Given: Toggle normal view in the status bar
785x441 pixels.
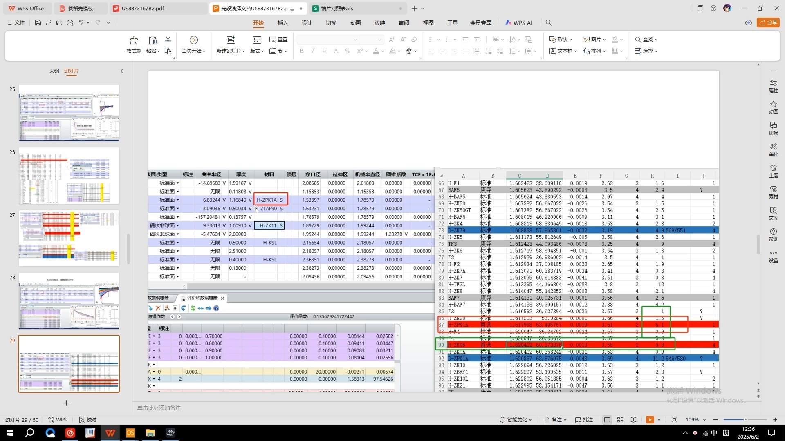Looking at the screenshot, I should [x=607, y=420].
